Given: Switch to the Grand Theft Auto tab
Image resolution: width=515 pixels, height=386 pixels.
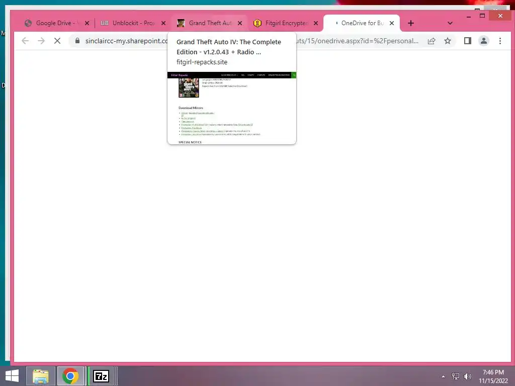Looking at the screenshot, I should (x=210, y=23).
